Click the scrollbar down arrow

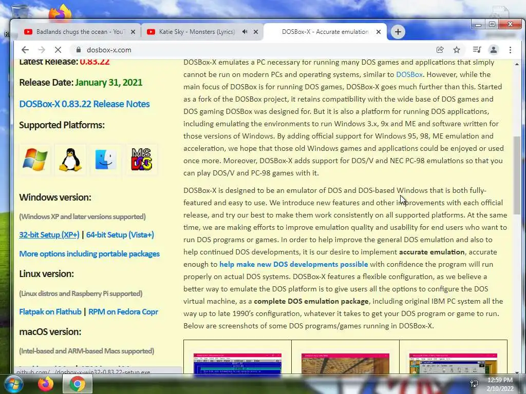click(x=517, y=372)
